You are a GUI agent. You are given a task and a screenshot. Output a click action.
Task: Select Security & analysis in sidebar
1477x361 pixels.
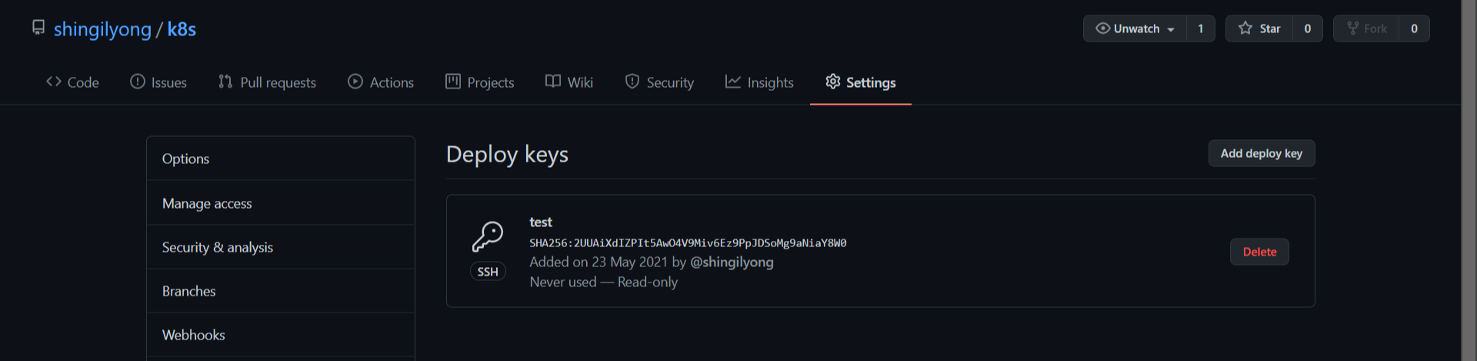(281, 247)
